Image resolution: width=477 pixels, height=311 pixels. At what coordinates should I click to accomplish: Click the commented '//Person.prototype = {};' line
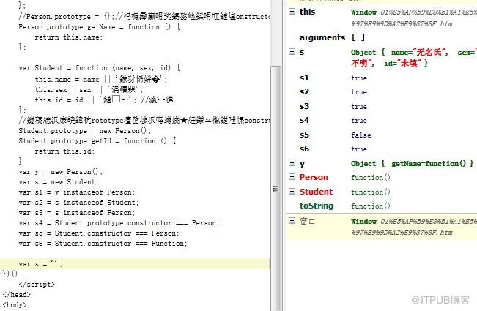coord(144,16)
